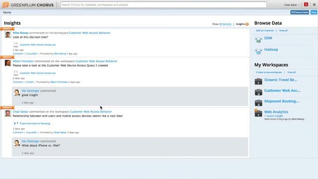This screenshot has height=179, width=318.
Task: Click View all under My Workspaces
Action: (292, 72)
